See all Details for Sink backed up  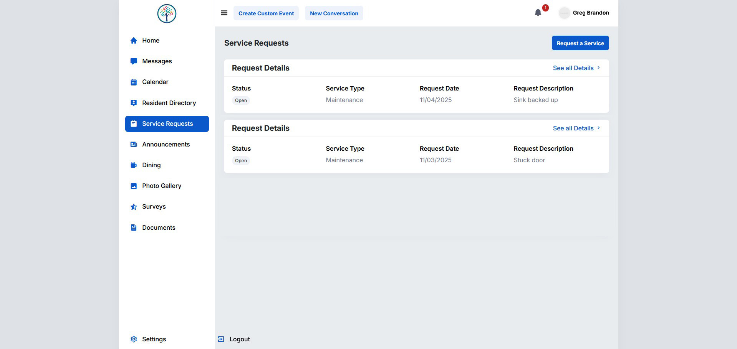[x=573, y=68]
